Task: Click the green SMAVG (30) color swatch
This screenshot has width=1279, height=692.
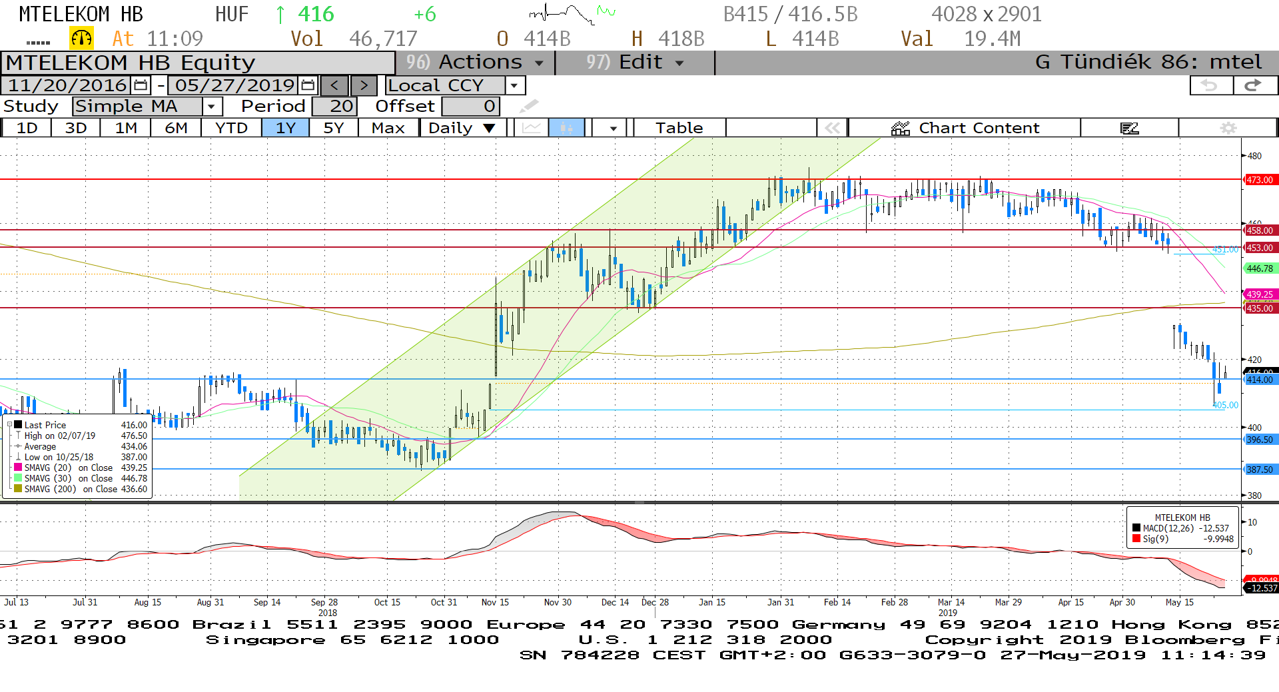Action: coord(19,478)
